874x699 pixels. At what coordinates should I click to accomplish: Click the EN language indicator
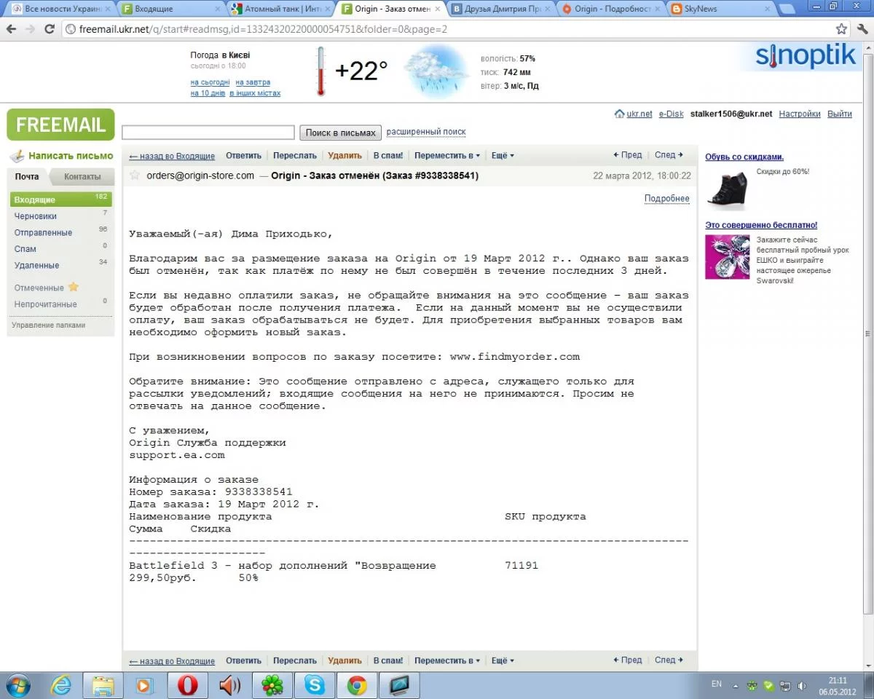coord(717,684)
